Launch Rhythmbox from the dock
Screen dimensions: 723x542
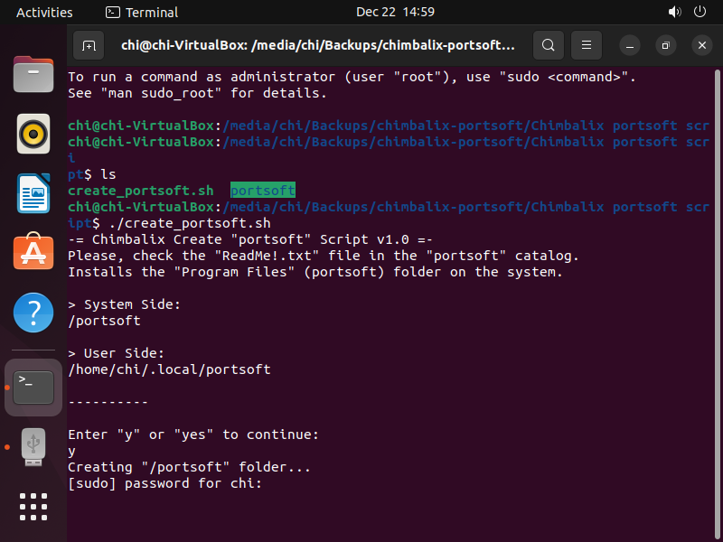(33, 135)
